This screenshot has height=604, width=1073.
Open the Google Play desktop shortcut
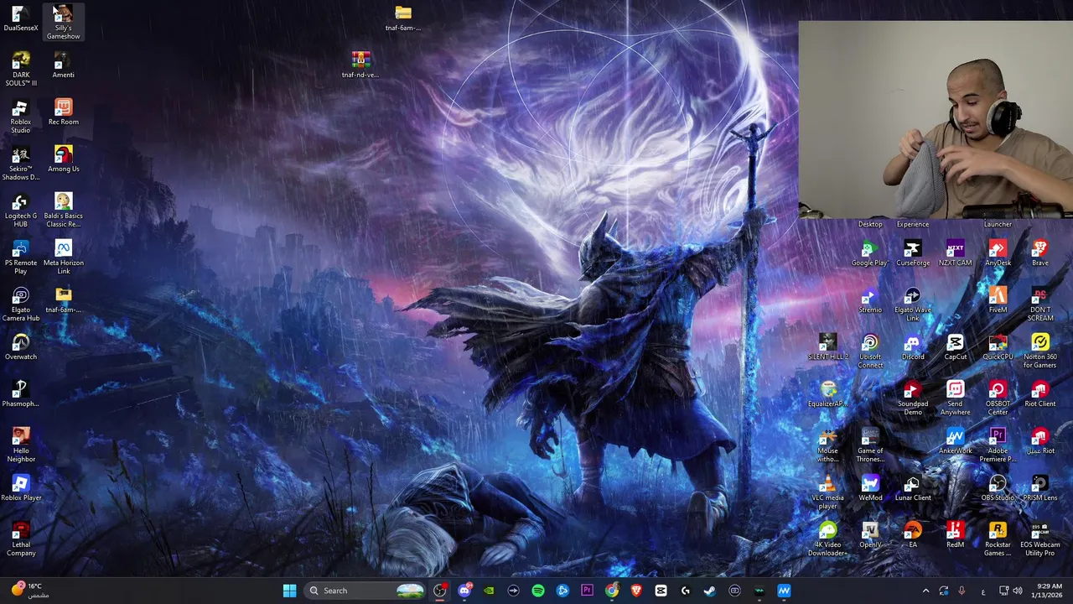[x=869, y=253]
